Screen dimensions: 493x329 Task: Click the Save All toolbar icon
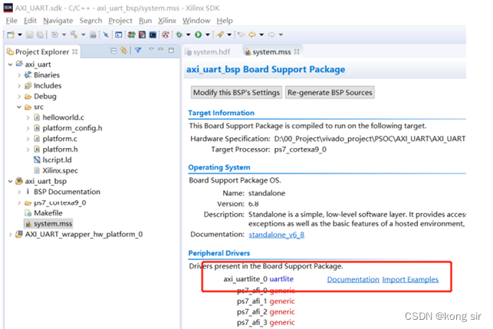coord(40,35)
